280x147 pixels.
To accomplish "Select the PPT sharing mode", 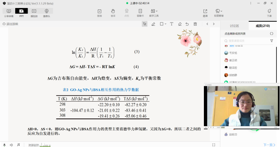I will [x=21, y=13].
